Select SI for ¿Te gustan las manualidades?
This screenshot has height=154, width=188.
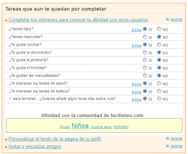[x=145, y=75]
